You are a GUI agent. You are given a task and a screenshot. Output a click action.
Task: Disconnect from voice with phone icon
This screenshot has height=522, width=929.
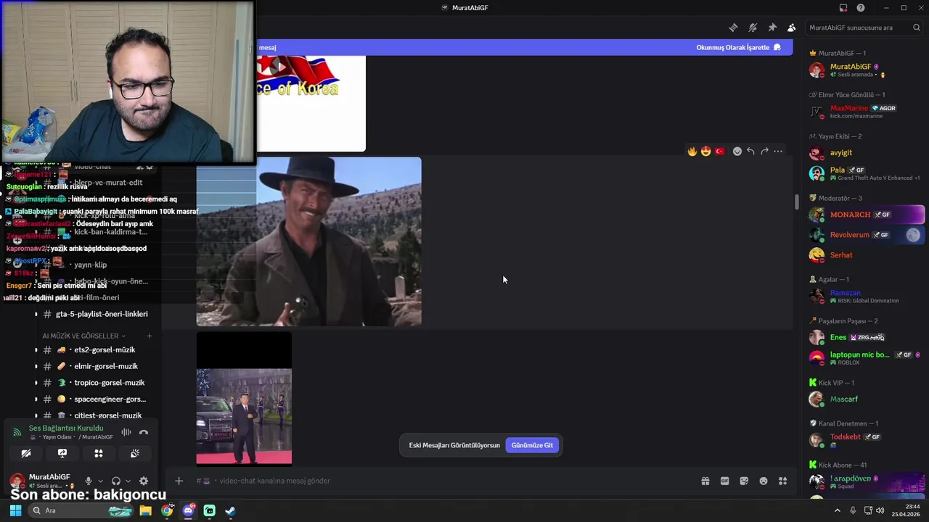(x=144, y=432)
